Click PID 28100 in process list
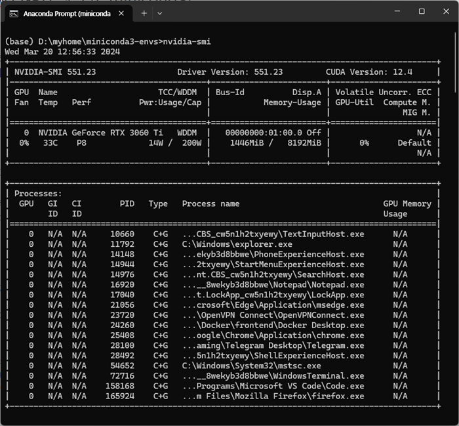459x426 pixels. point(122,346)
